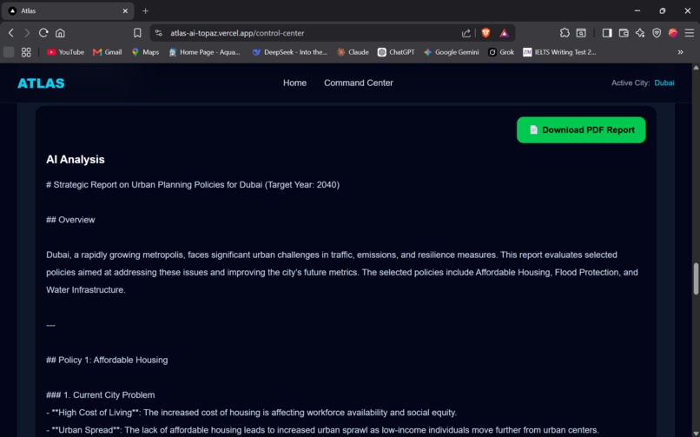Click the browser forward arrow

[27, 33]
